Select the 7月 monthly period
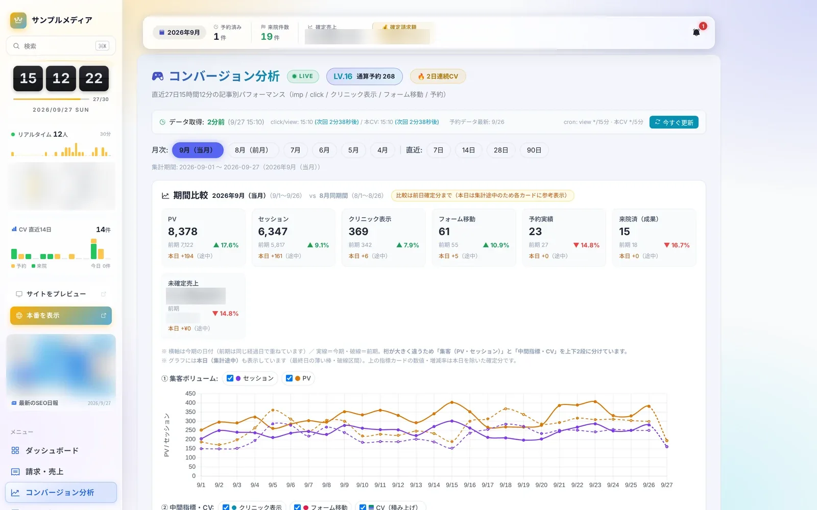 [x=295, y=150]
